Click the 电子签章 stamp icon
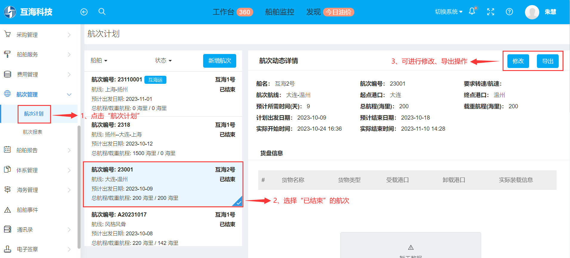The image size is (570, 258). [x=7, y=249]
